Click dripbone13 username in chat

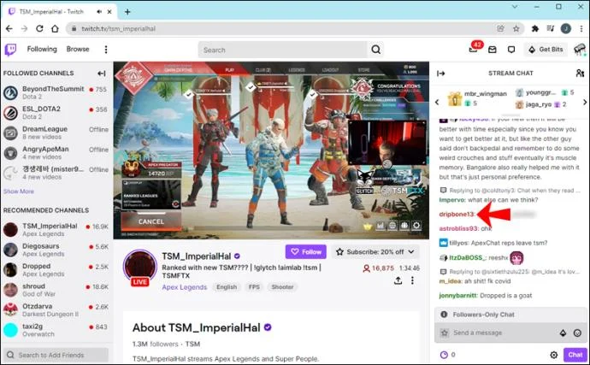point(457,214)
